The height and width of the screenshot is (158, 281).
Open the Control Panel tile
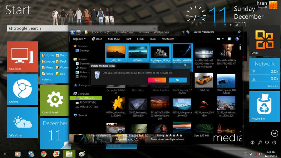(54, 100)
